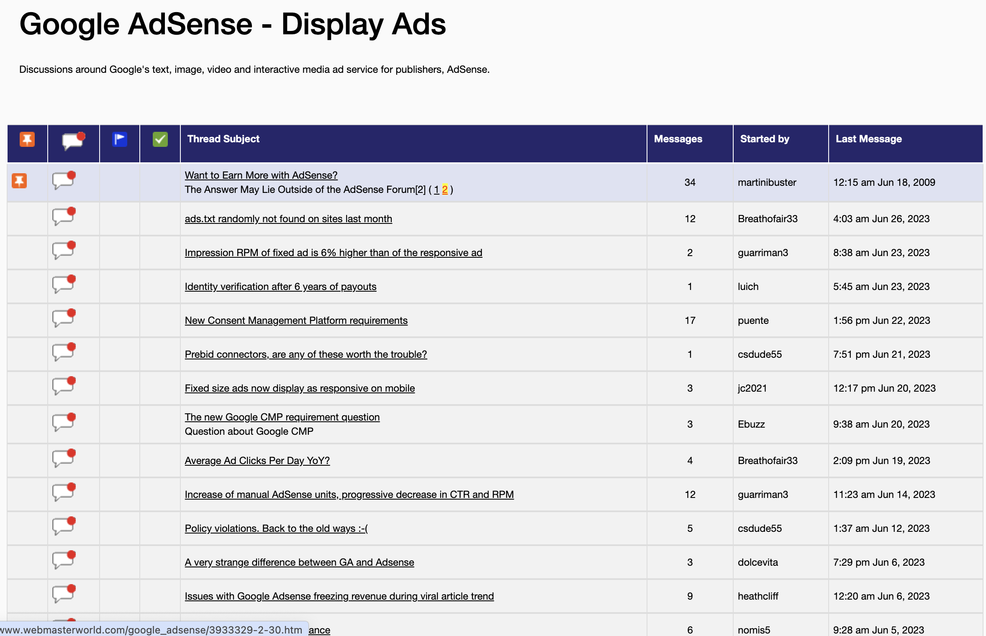
Task: Click '12:15 am Jun 18, 2009' last message date
Action: (884, 182)
